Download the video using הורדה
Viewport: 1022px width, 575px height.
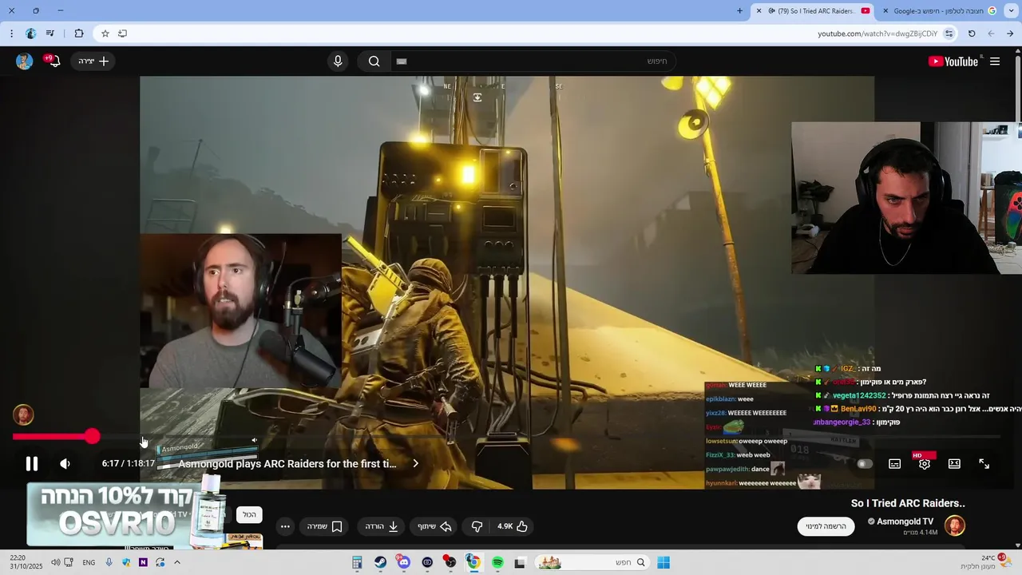(x=382, y=526)
